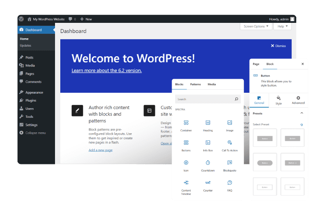
Task: Insert the Heading block
Action: tap(208, 125)
